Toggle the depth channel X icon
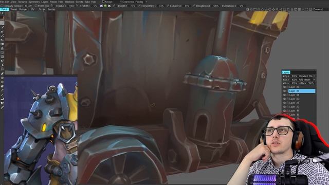Viewport: 329px width, 185px height. pos(101,6)
